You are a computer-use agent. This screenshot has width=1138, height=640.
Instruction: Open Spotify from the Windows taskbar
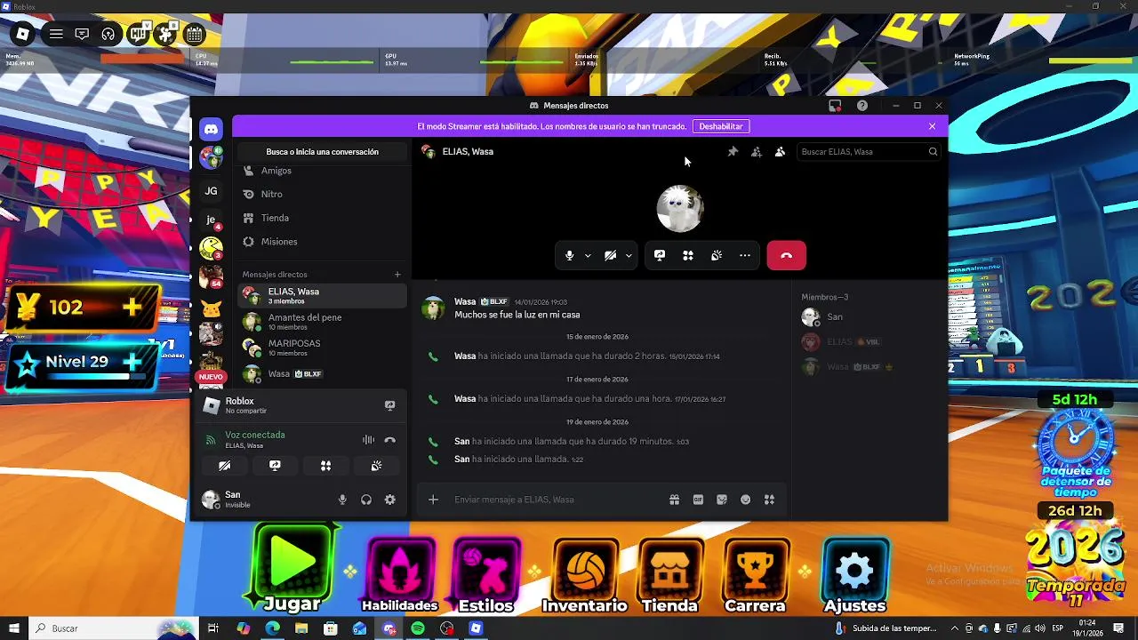418,628
